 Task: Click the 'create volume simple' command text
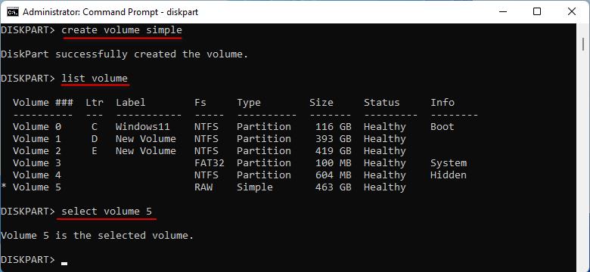point(122,29)
